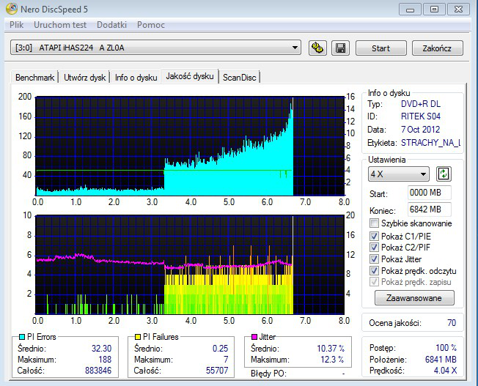Click PI Errors total value 883846
478x386 pixels.
pos(98,371)
